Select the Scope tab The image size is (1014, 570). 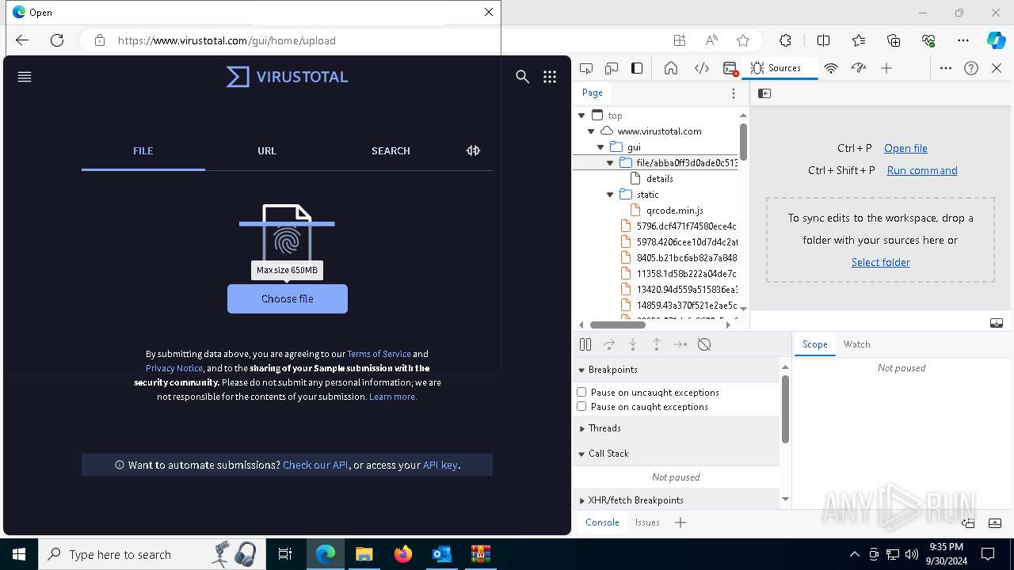[814, 344]
